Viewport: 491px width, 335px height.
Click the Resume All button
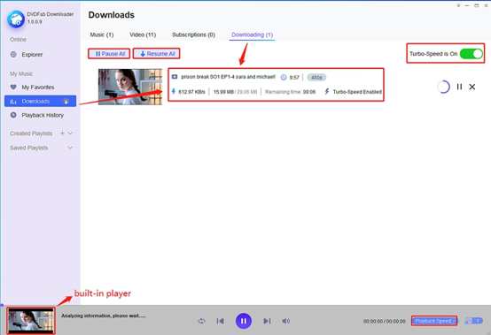[x=157, y=54]
